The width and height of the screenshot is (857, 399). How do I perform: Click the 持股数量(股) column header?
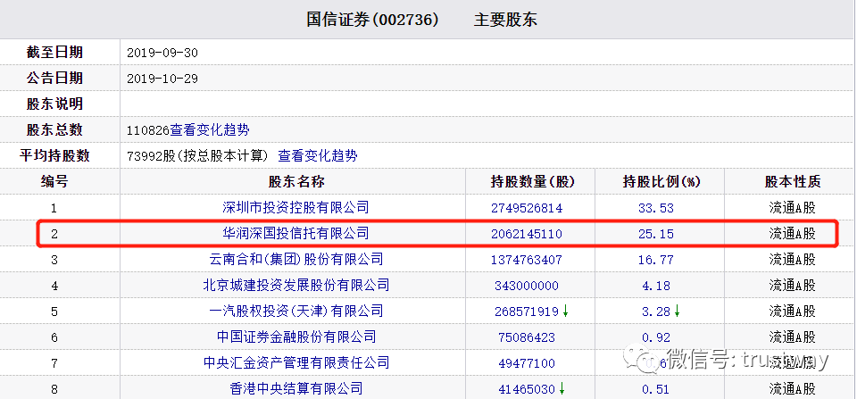click(x=533, y=181)
